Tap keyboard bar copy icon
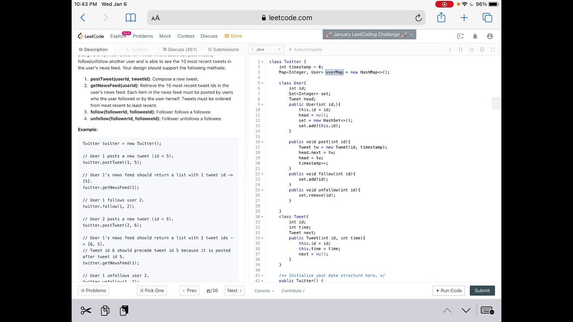573x322 pixels. [x=105, y=310]
